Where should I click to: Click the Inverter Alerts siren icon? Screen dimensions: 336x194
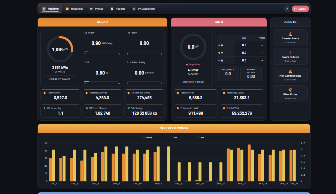coord(290,34)
